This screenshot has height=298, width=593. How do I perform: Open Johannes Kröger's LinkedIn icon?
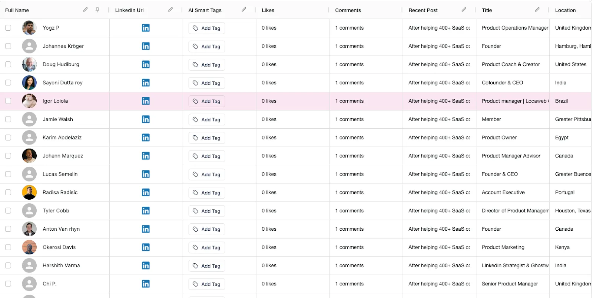[x=146, y=46]
